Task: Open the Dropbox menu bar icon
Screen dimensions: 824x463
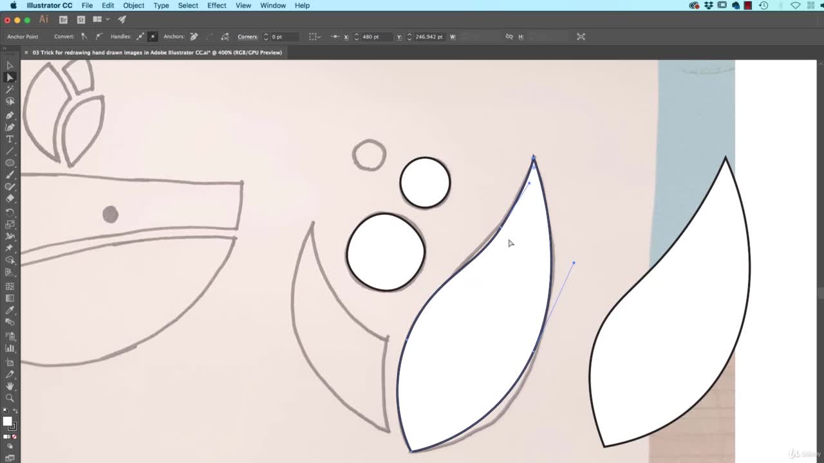Action: click(x=709, y=5)
